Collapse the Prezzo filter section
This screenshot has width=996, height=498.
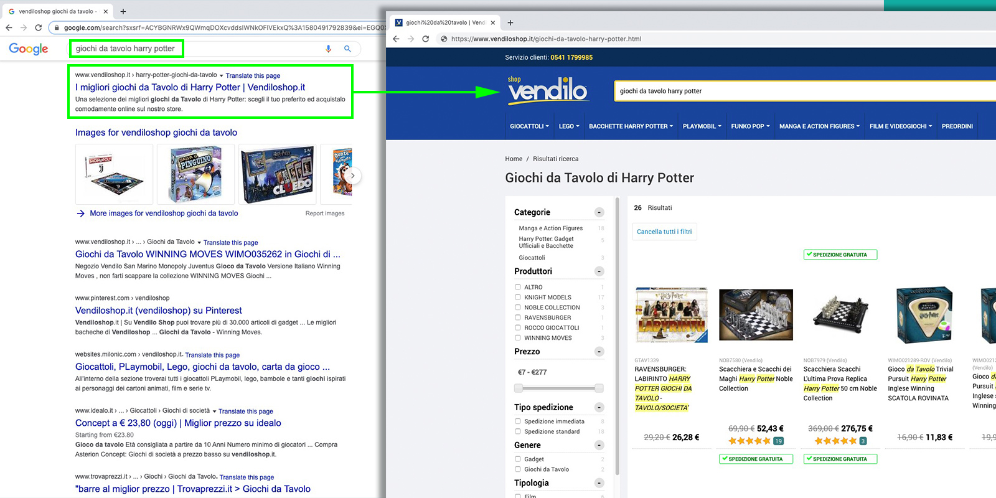point(599,352)
